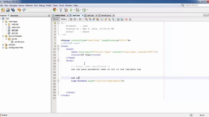
Task: Open the dropdown arrow beside Chrome icon
Action: pyautogui.click(x=57, y=10)
